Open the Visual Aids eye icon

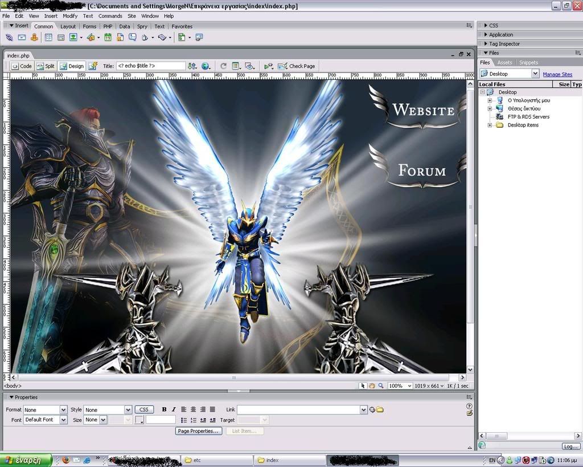[x=249, y=66]
